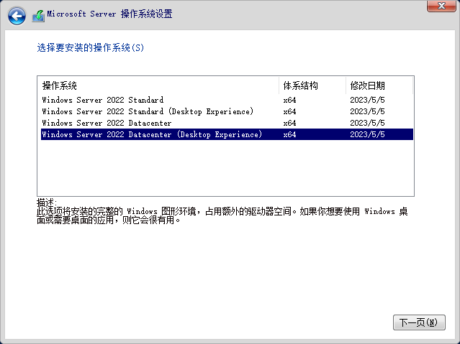
Task: Select highlighted Datacenter (Desktop Experience) entry
Action: point(152,134)
